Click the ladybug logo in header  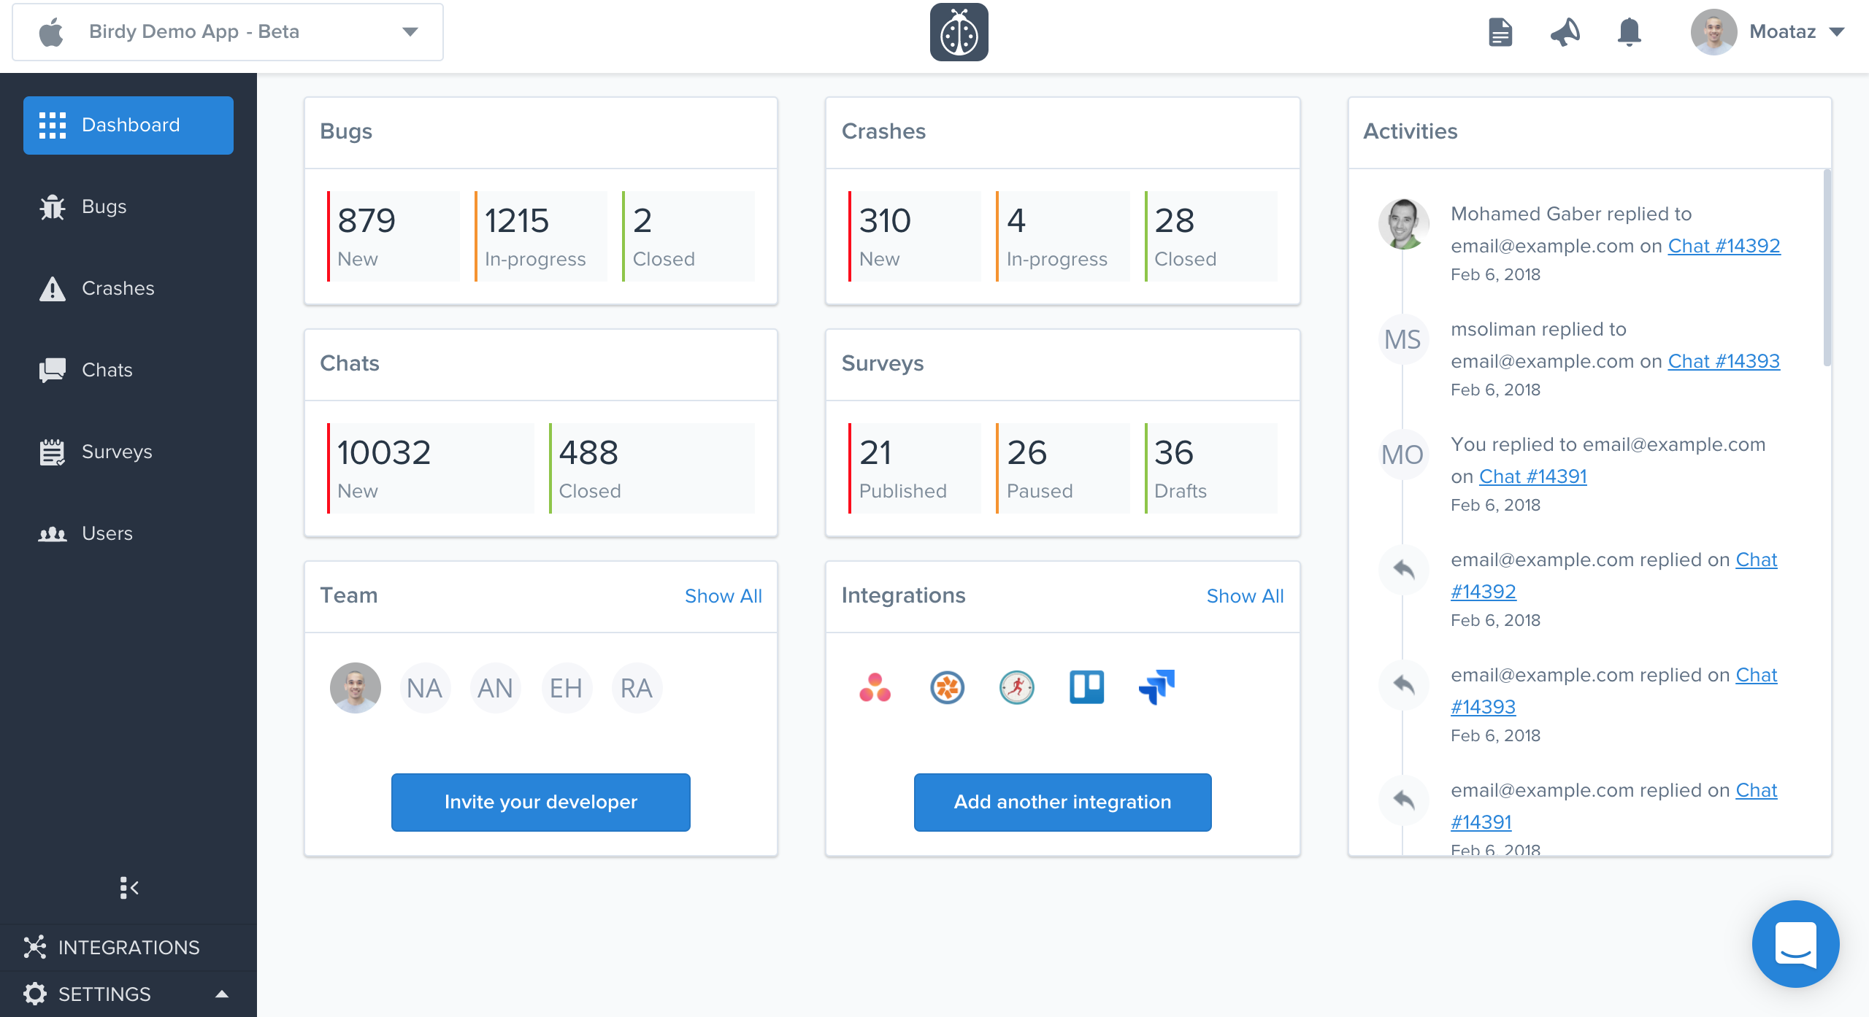pyautogui.click(x=959, y=32)
